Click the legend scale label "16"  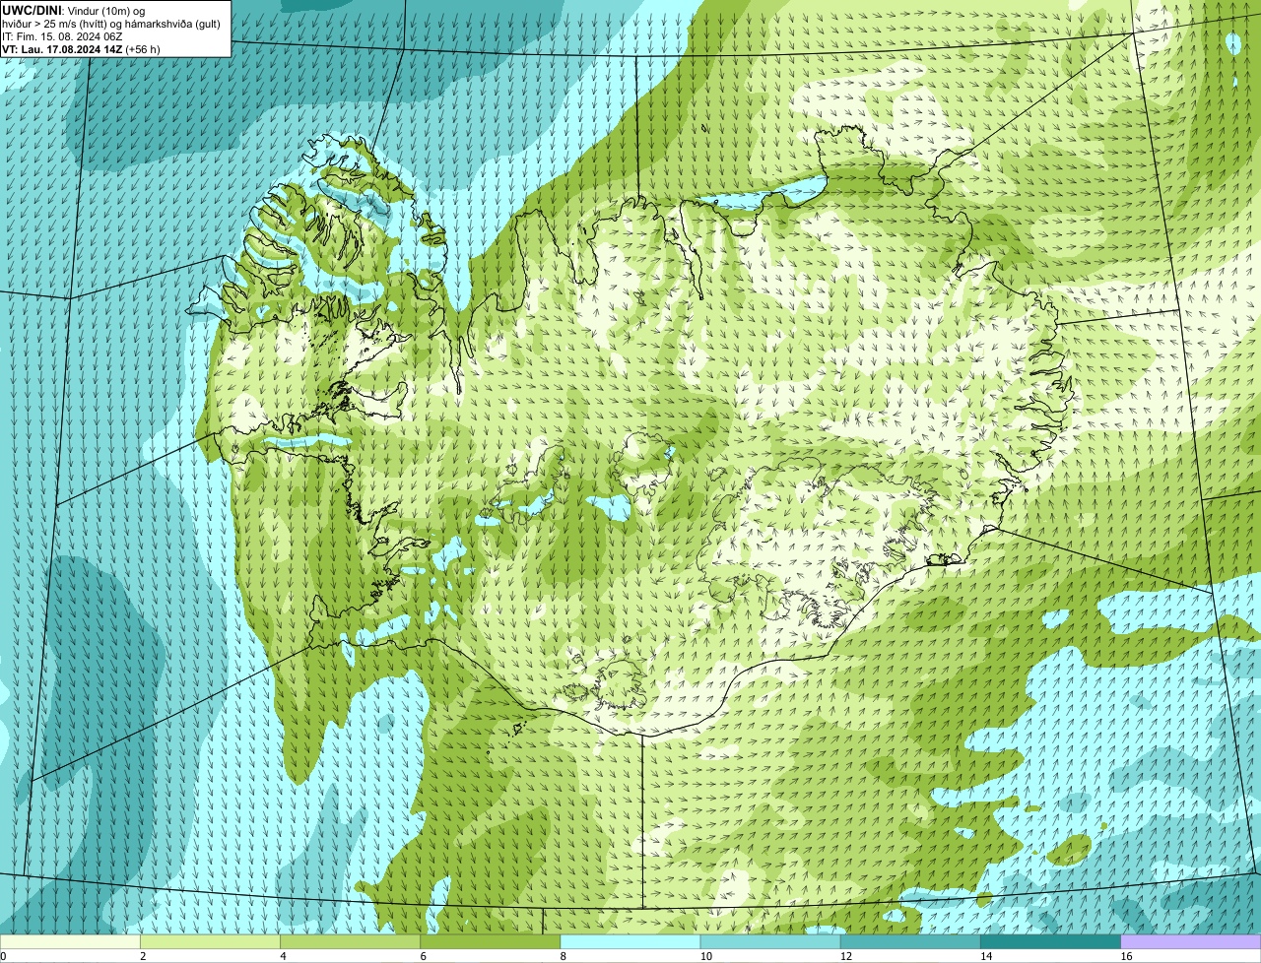pos(1126,956)
